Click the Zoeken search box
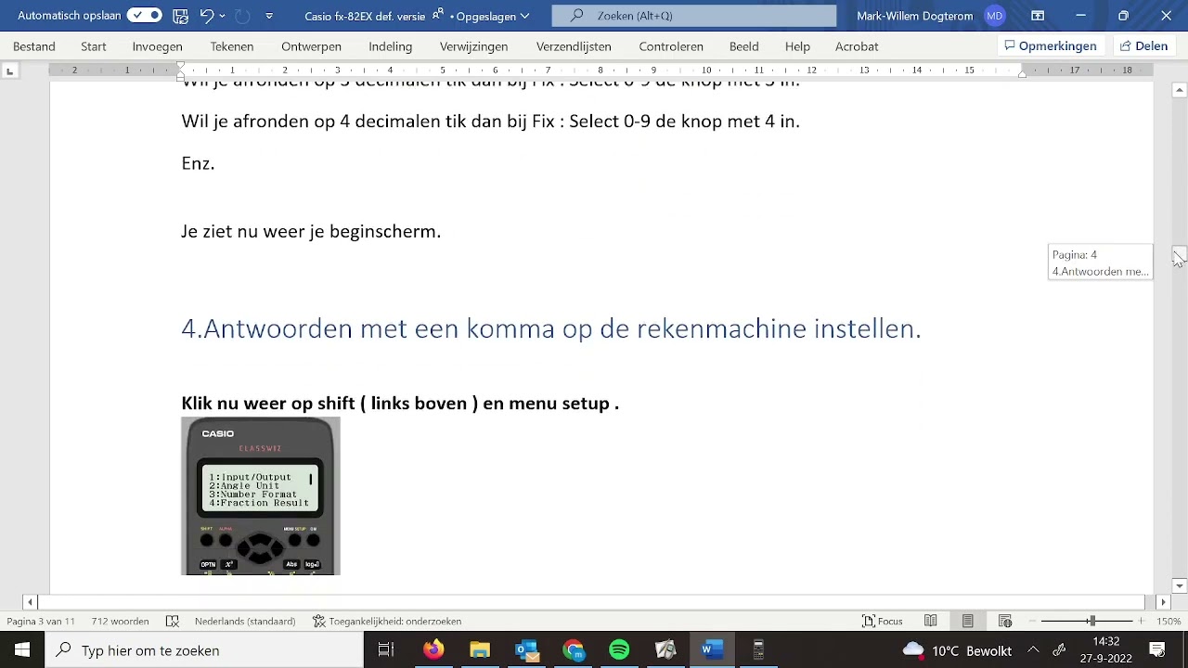This screenshot has width=1188, height=668. [694, 16]
